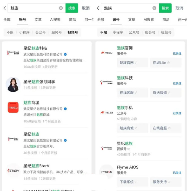Open 问一问 tab on left screen
This screenshot has width=187, height=191.
[x=89, y=20]
